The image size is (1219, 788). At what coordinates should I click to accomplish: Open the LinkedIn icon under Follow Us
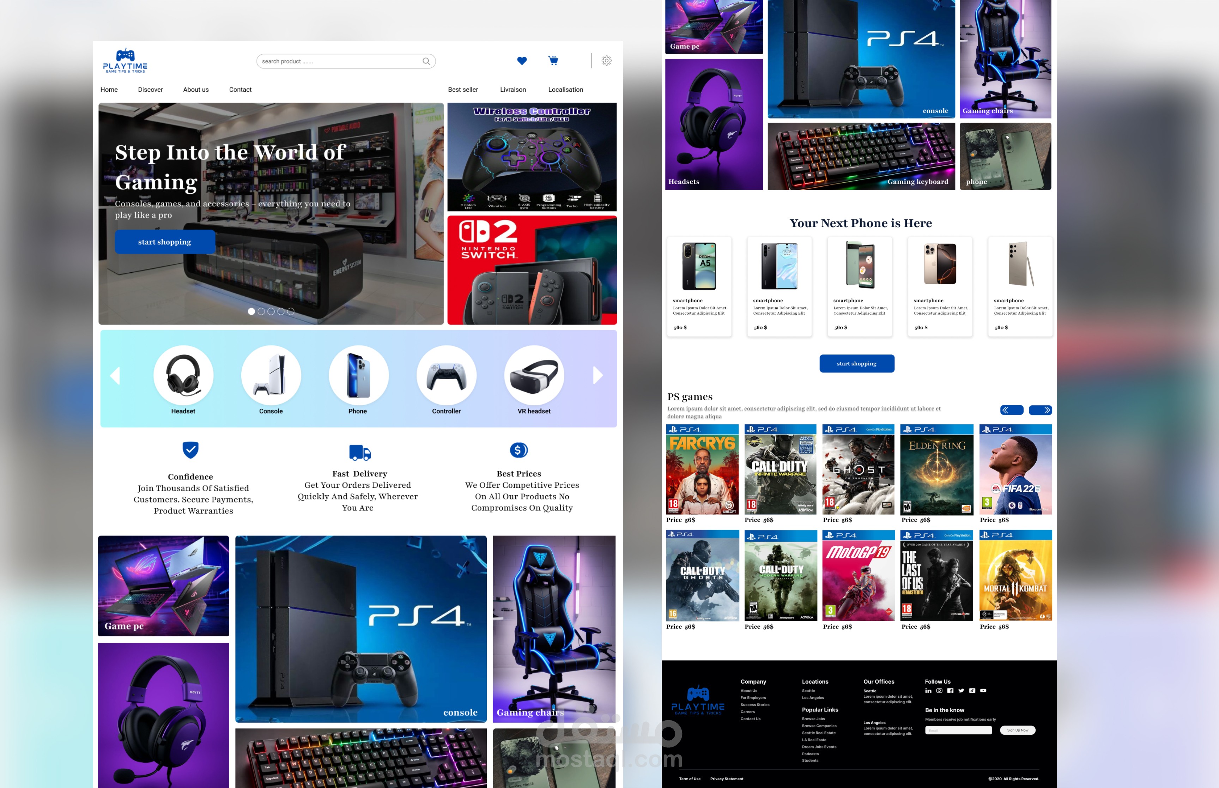tap(928, 691)
